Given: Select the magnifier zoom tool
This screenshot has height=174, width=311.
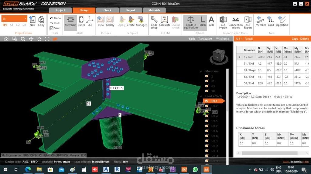Looking at the screenshot, I should (x=23, y=39).
